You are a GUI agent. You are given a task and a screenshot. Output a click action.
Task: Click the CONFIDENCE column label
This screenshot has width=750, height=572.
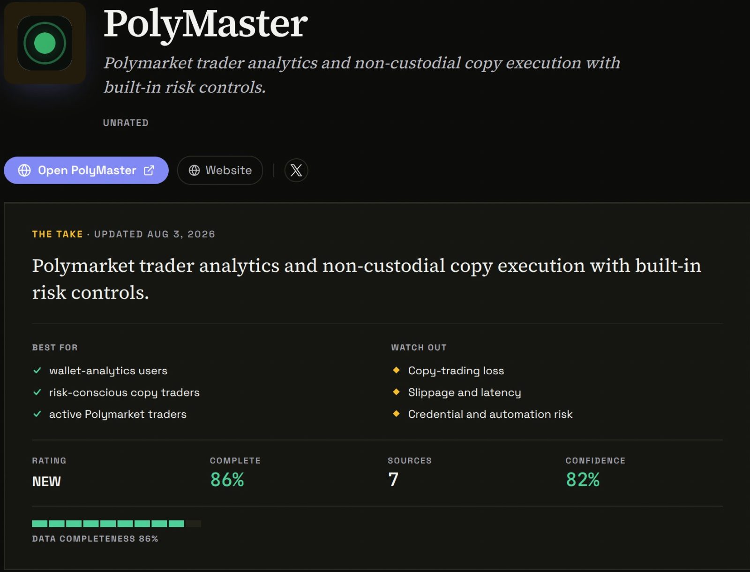(x=595, y=461)
